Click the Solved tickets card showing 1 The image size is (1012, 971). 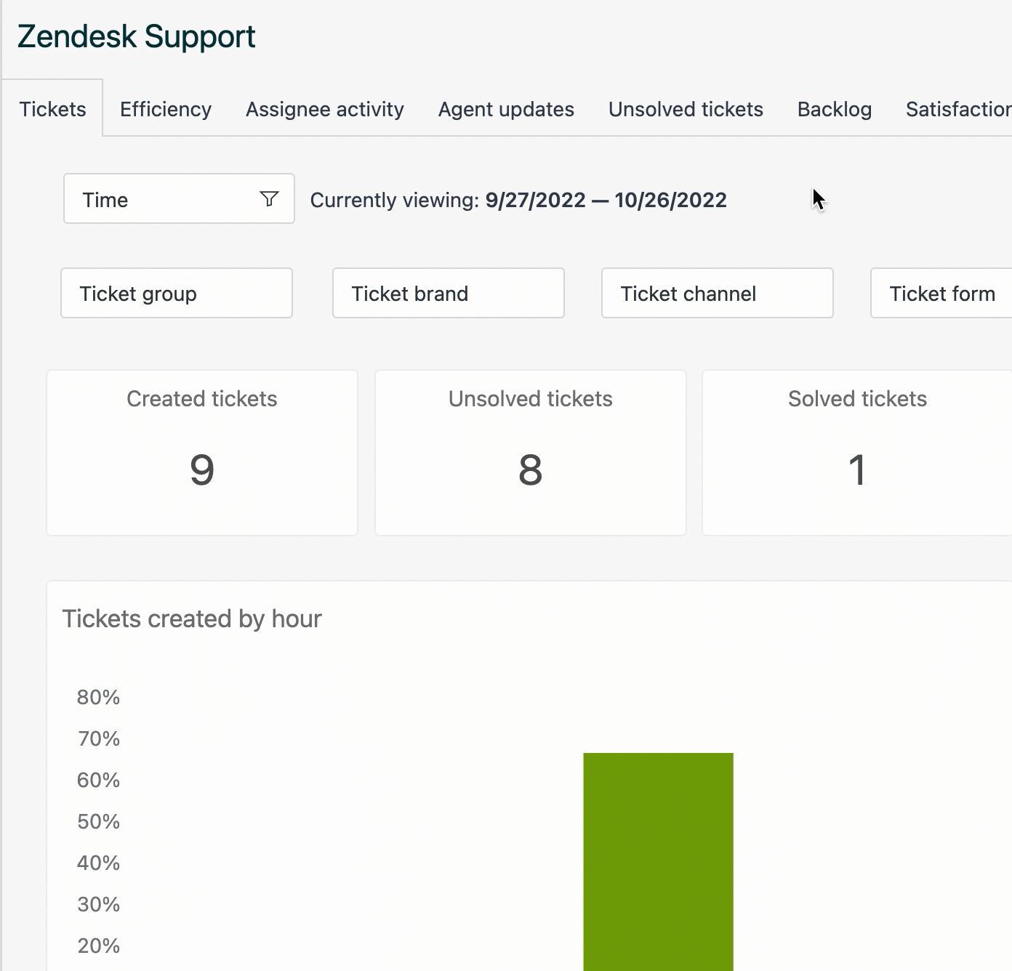pos(856,453)
